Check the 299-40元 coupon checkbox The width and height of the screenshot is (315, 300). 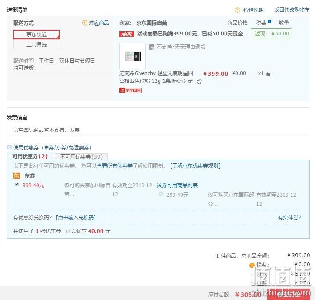(x=161, y=194)
